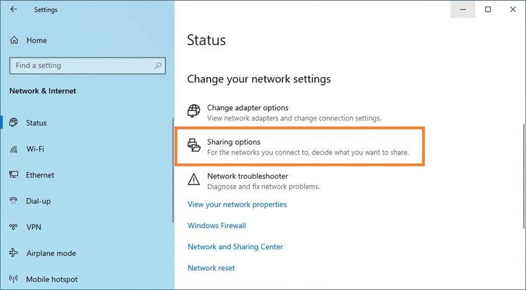Click the VPN icon in sidebar
The image size is (526, 290).
(14, 227)
